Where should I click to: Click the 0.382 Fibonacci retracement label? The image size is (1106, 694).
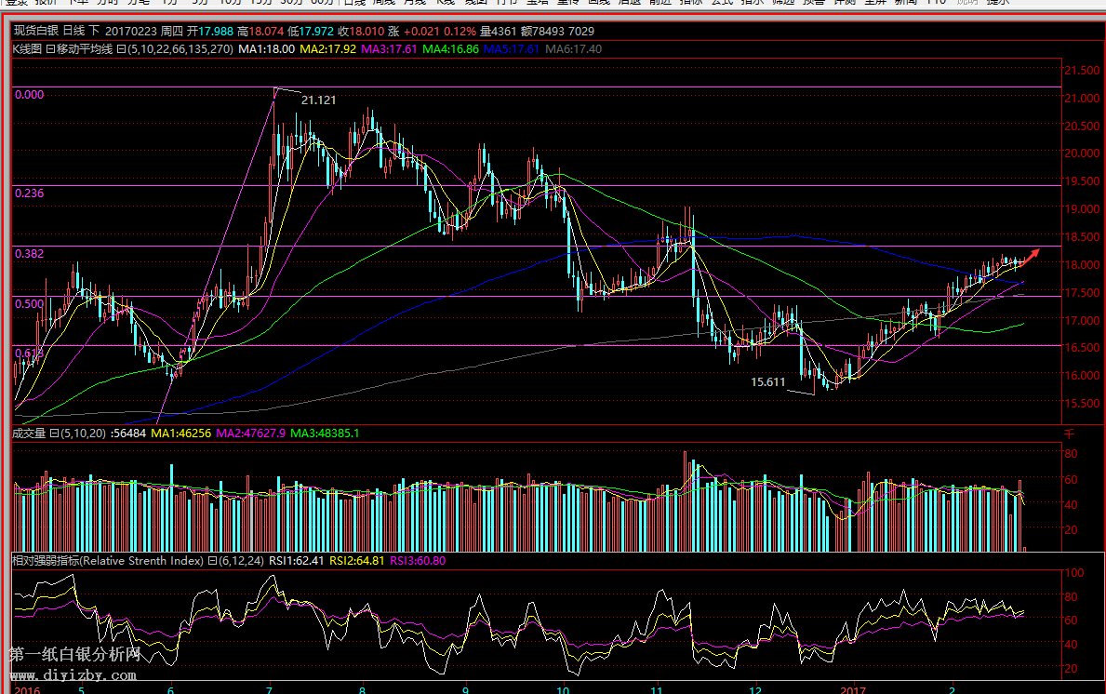tap(30, 253)
